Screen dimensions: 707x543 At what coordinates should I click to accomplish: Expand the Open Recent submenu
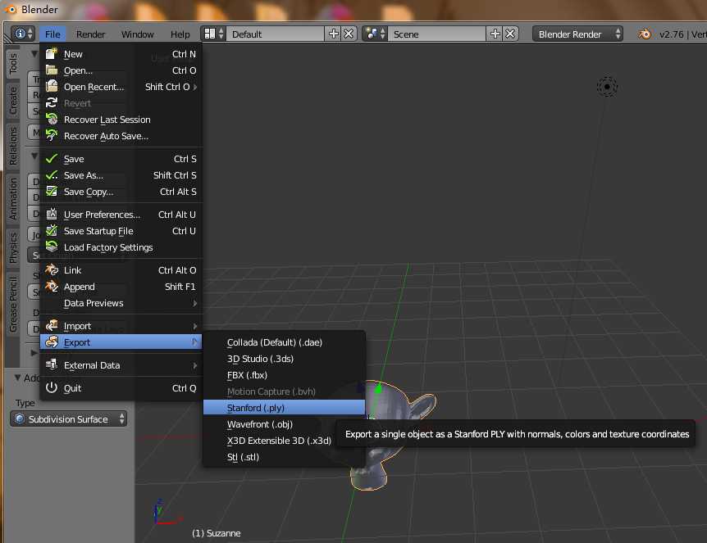point(195,87)
